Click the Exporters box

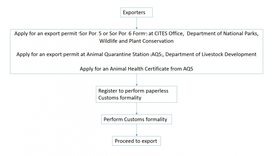(x=136, y=12)
